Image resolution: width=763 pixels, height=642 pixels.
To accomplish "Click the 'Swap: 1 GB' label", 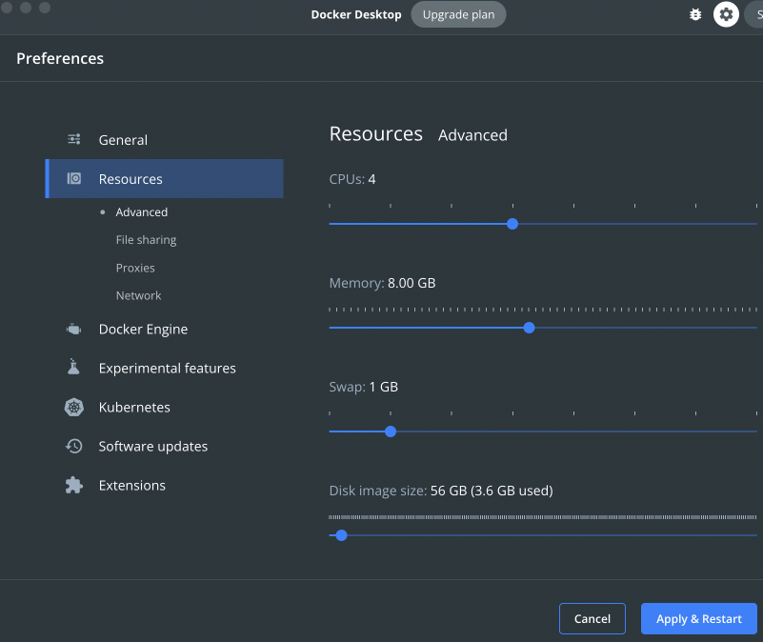I will (x=364, y=387).
